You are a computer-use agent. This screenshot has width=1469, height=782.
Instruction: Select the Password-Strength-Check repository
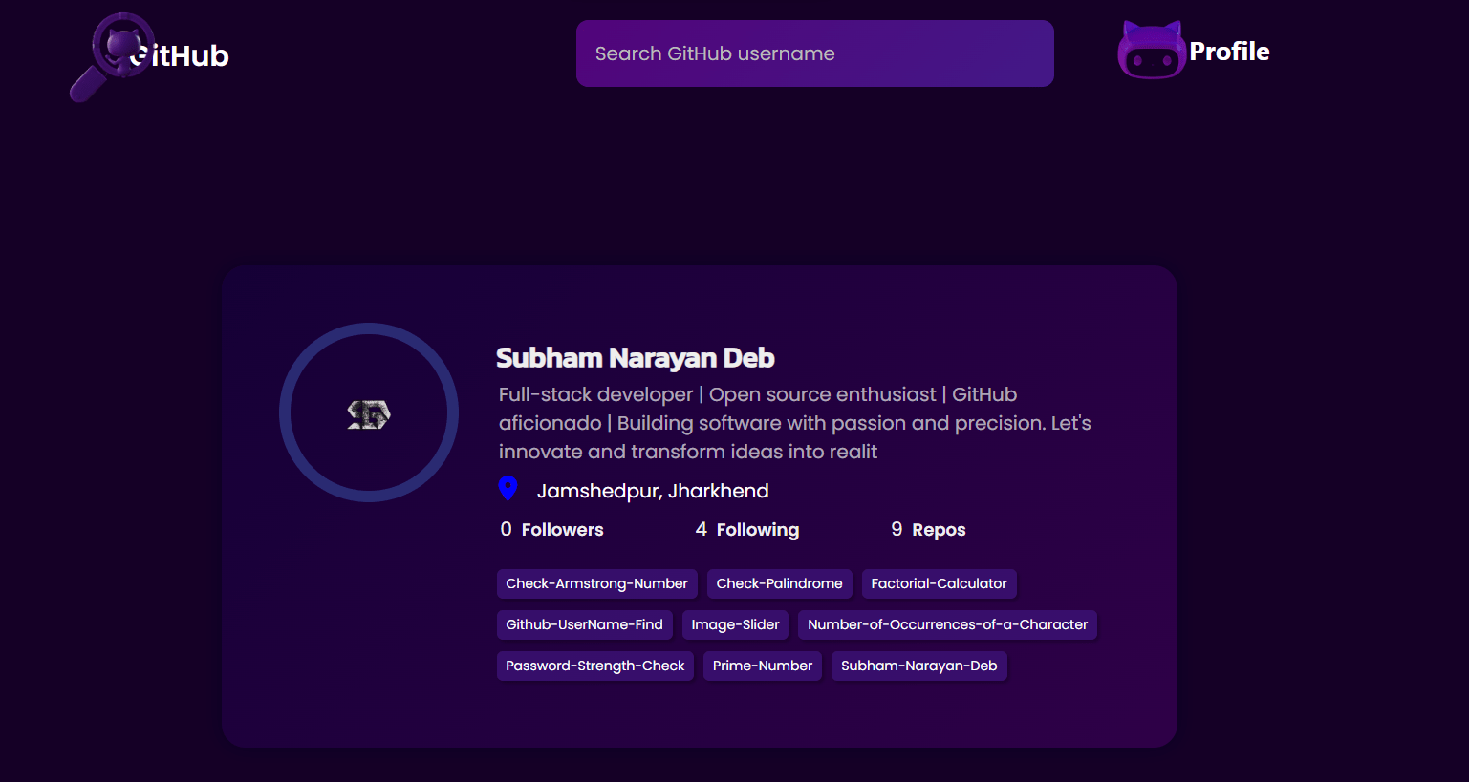[594, 666]
